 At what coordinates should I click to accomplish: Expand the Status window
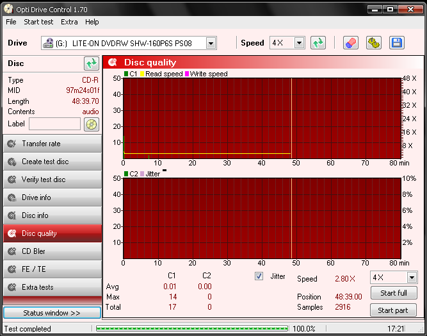click(x=52, y=312)
